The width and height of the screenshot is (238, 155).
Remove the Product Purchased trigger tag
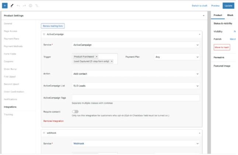click(97, 56)
